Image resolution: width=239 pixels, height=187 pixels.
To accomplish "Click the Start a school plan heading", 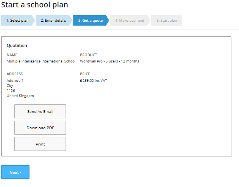I will (35, 5).
